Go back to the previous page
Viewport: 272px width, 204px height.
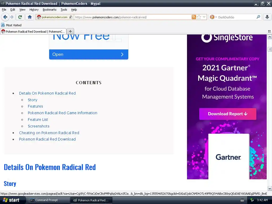coord(5,17)
